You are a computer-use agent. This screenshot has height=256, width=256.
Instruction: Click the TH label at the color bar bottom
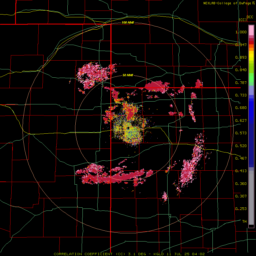point(244,222)
